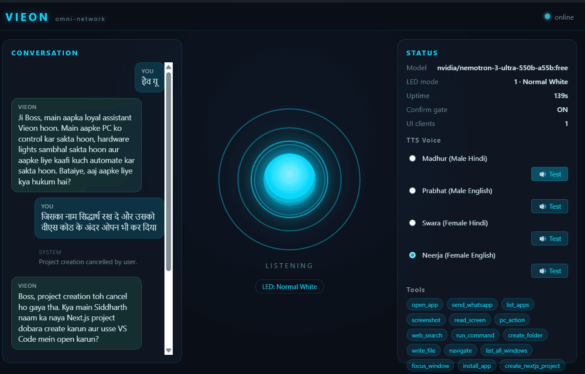Select the Prabhat (Male English) voice

pos(412,191)
